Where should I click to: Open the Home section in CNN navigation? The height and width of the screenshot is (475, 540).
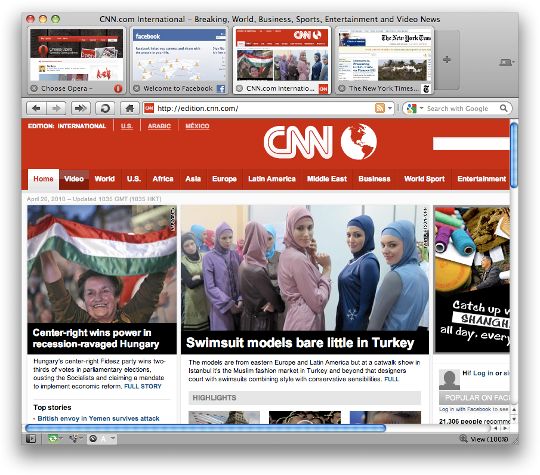44,179
